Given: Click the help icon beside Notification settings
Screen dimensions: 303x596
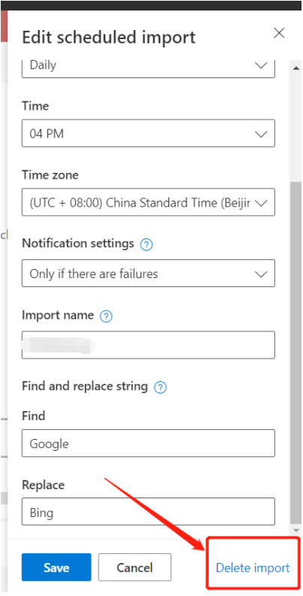Looking at the screenshot, I should 147,244.
